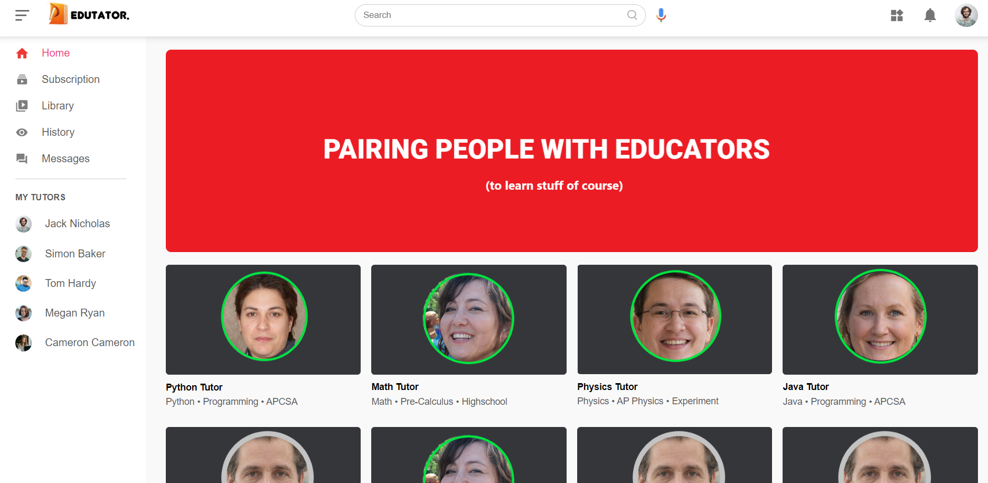Activate the voice search microphone

661,15
